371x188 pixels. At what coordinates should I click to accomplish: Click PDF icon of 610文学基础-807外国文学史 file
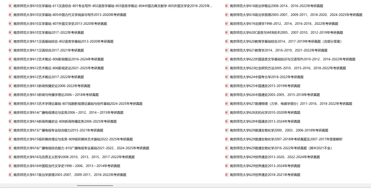(x=10, y=24)
